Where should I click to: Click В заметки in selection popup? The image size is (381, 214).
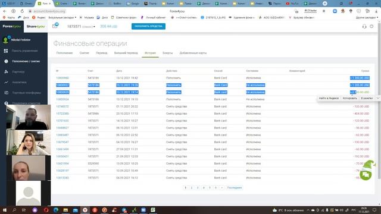click(x=367, y=98)
